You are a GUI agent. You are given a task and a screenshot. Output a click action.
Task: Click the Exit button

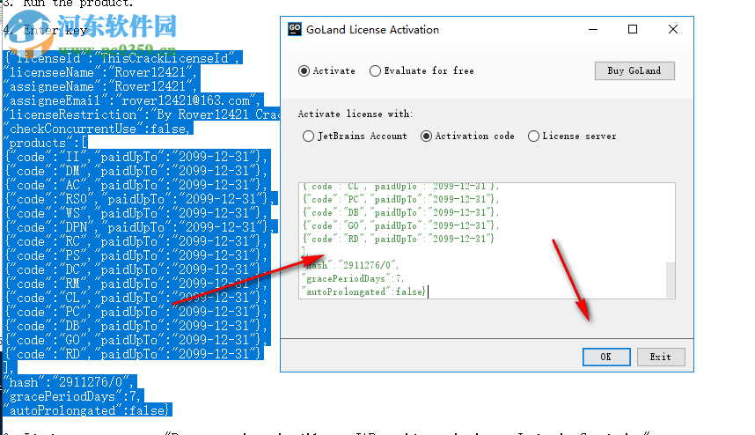pos(661,357)
